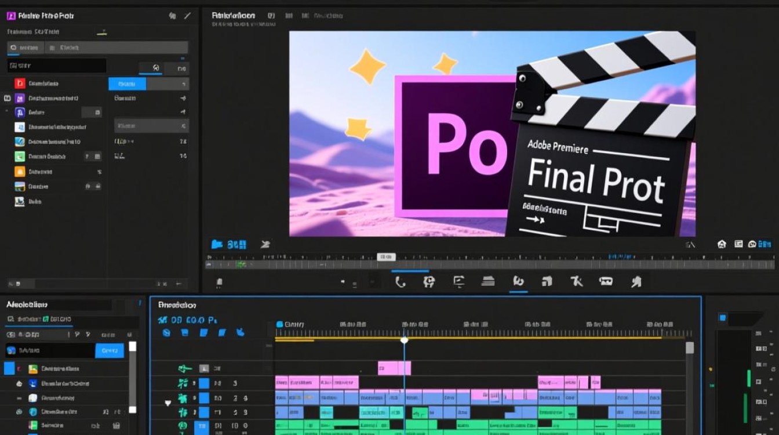Click the blue folder icon below the preview
The image size is (779, 435).
217,244
